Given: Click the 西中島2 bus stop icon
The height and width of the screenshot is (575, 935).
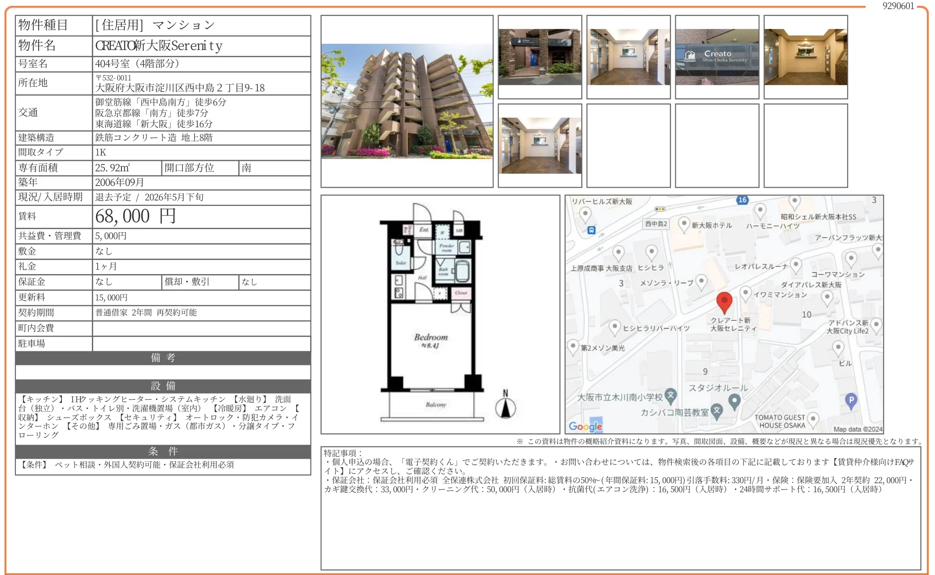Looking at the screenshot, I should pyautogui.click(x=591, y=230).
